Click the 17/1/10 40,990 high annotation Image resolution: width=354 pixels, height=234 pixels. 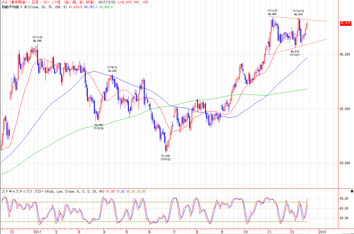coord(37,39)
